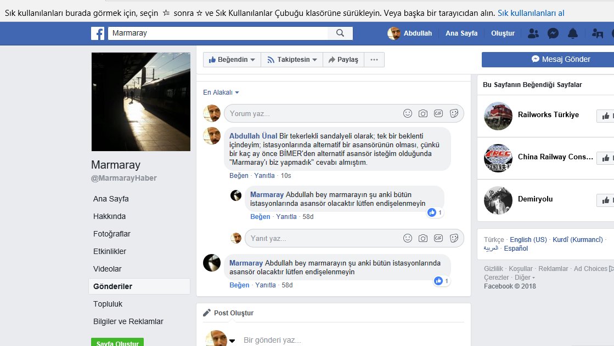Open Etkinlikler in the sidebar
Image resolution: width=614 pixels, height=346 pixels.
110,251
